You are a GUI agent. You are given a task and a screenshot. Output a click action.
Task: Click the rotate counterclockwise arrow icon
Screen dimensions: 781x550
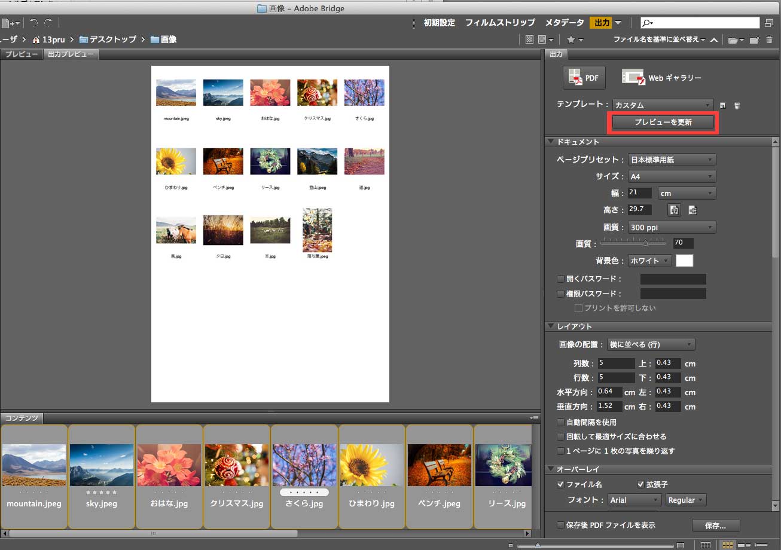point(33,23)
